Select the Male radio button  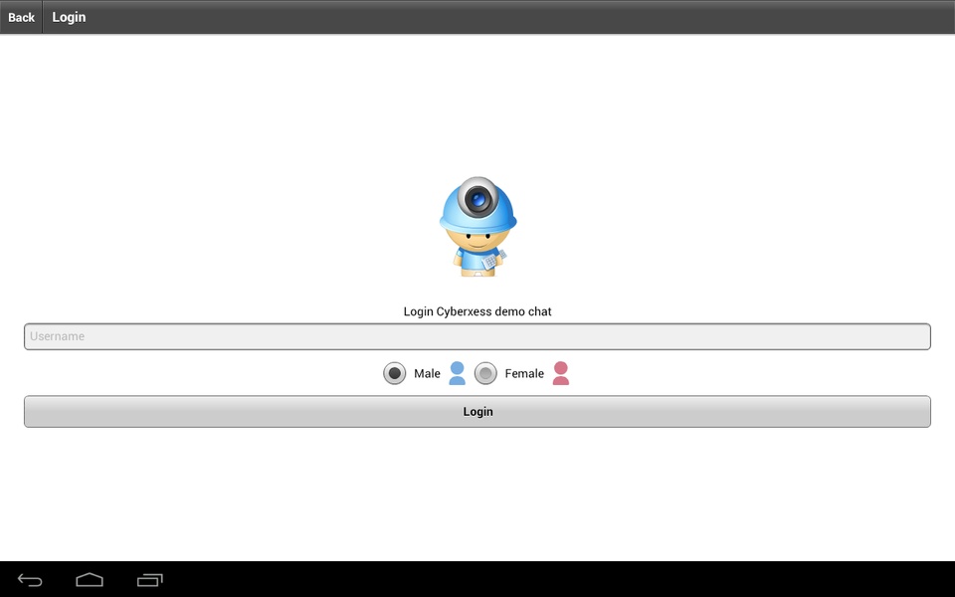click(x=395, y=373)
